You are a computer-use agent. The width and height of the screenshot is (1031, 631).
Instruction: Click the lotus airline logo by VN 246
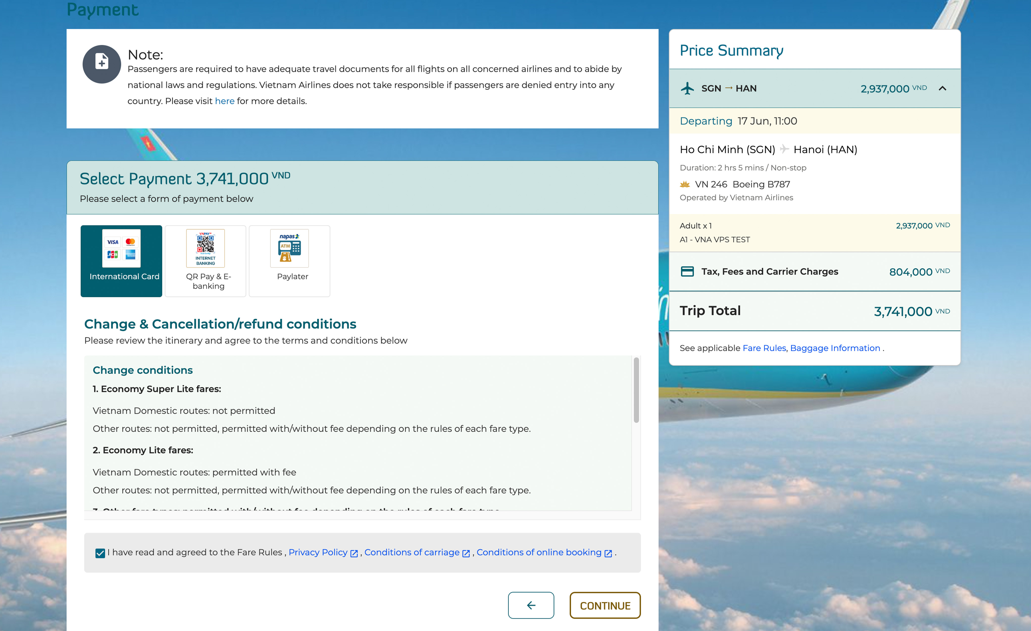coord(685,185)
